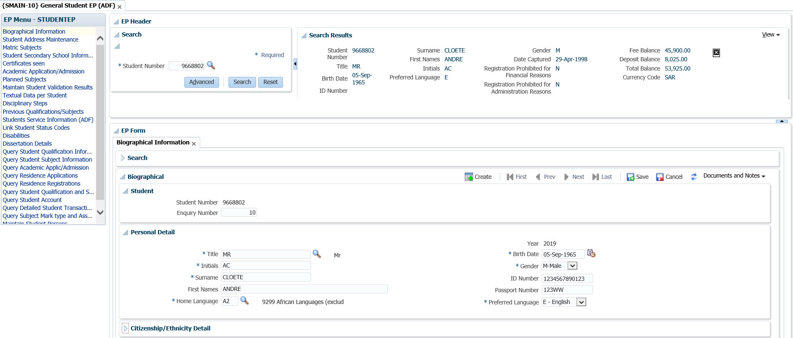Click the refresh arrows icon

click(694, 177)
